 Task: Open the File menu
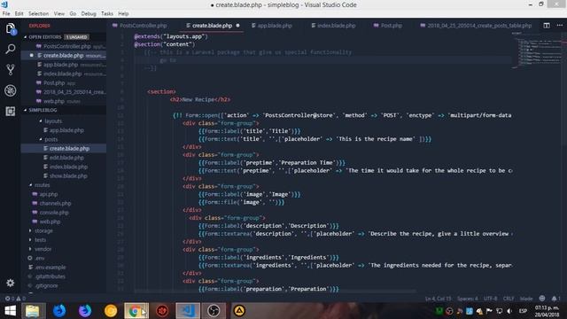(x=6, y=14)
